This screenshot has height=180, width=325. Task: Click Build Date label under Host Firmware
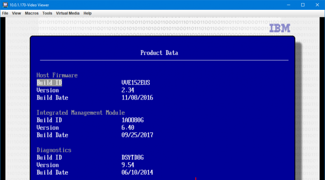point(52,98)
